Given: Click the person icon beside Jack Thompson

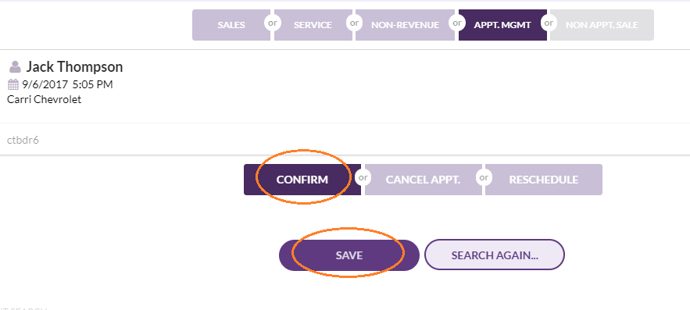Looking at the screenshot, I should point(15,67).
